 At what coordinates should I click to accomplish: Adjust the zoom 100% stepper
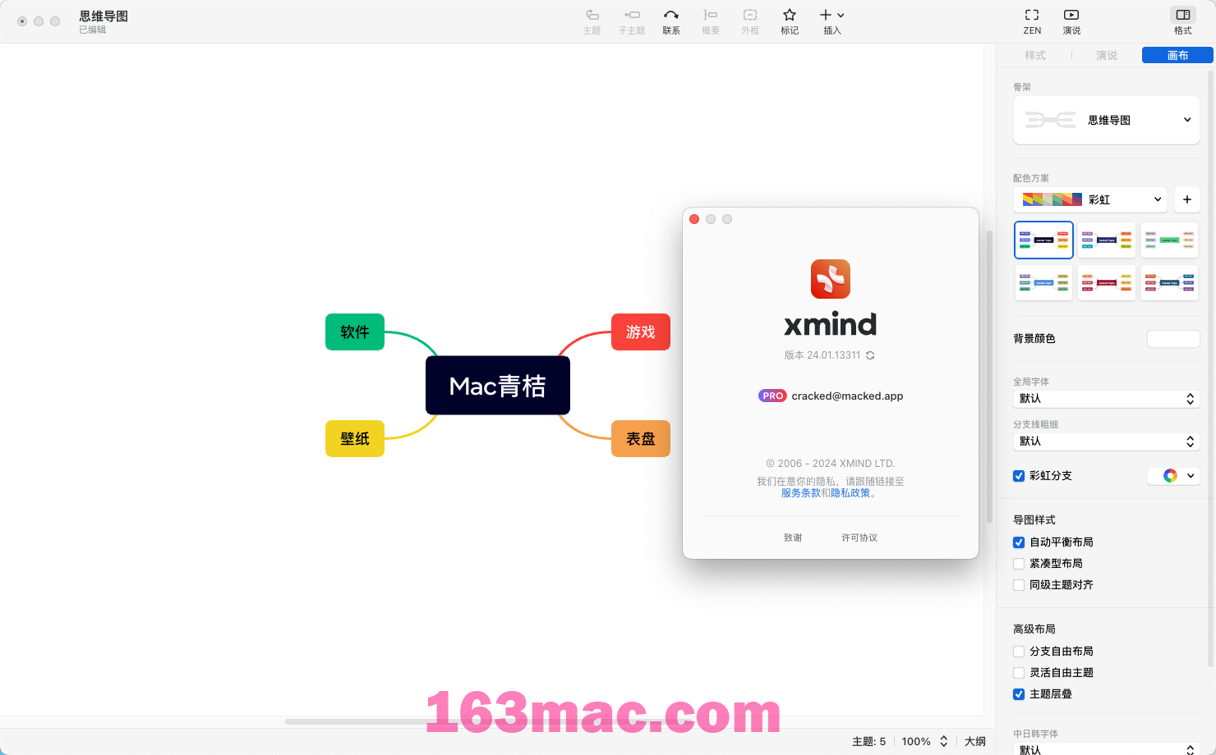944,741
